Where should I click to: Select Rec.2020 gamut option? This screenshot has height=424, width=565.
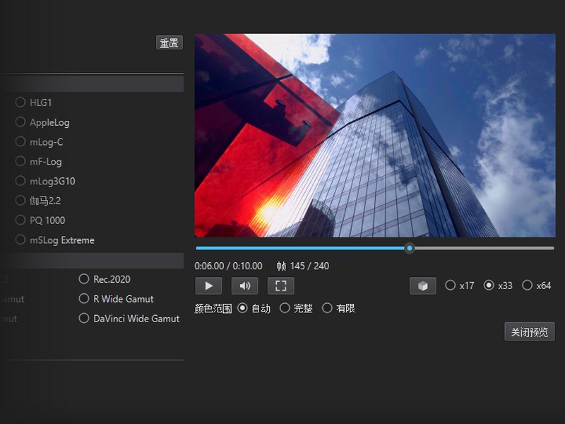pyautogui.click(x=84, y=278)
